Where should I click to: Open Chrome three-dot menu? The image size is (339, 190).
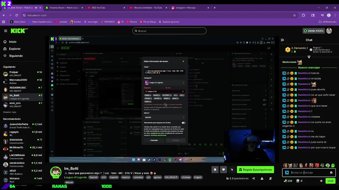(x=335, y=15)
